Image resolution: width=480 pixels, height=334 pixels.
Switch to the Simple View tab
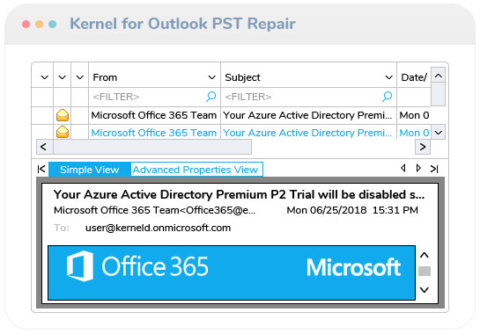pyautogui.click(x=89, y=170)
